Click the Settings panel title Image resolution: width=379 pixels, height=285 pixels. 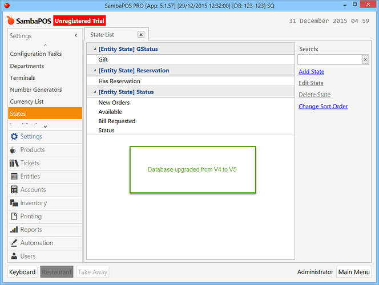pyautogui.click(x=21, y=36)
